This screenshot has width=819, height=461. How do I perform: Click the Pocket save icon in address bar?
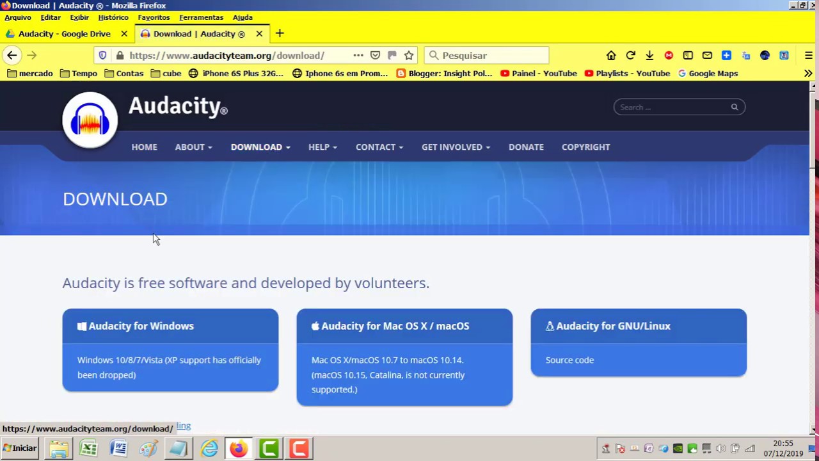[376, 56]
